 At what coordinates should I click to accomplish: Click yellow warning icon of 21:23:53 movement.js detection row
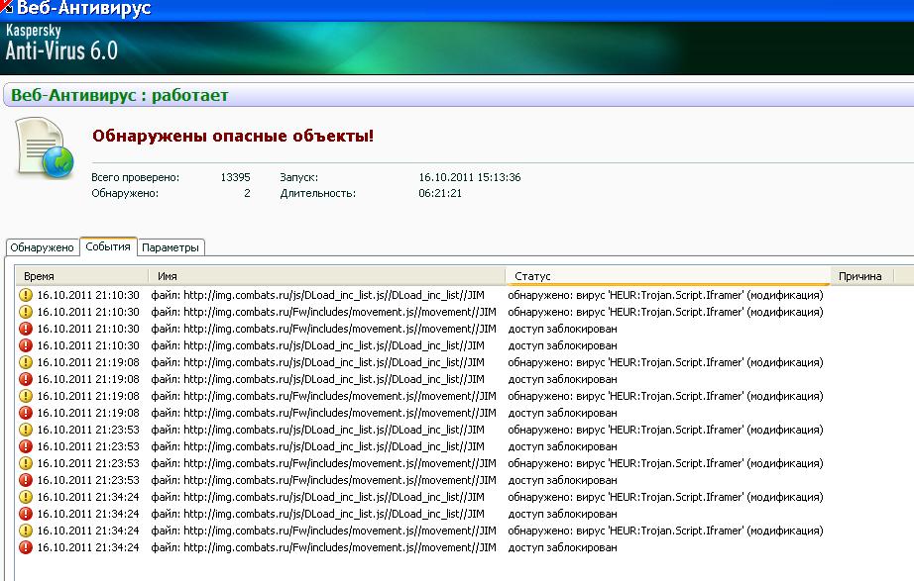[x=26, y=464]
